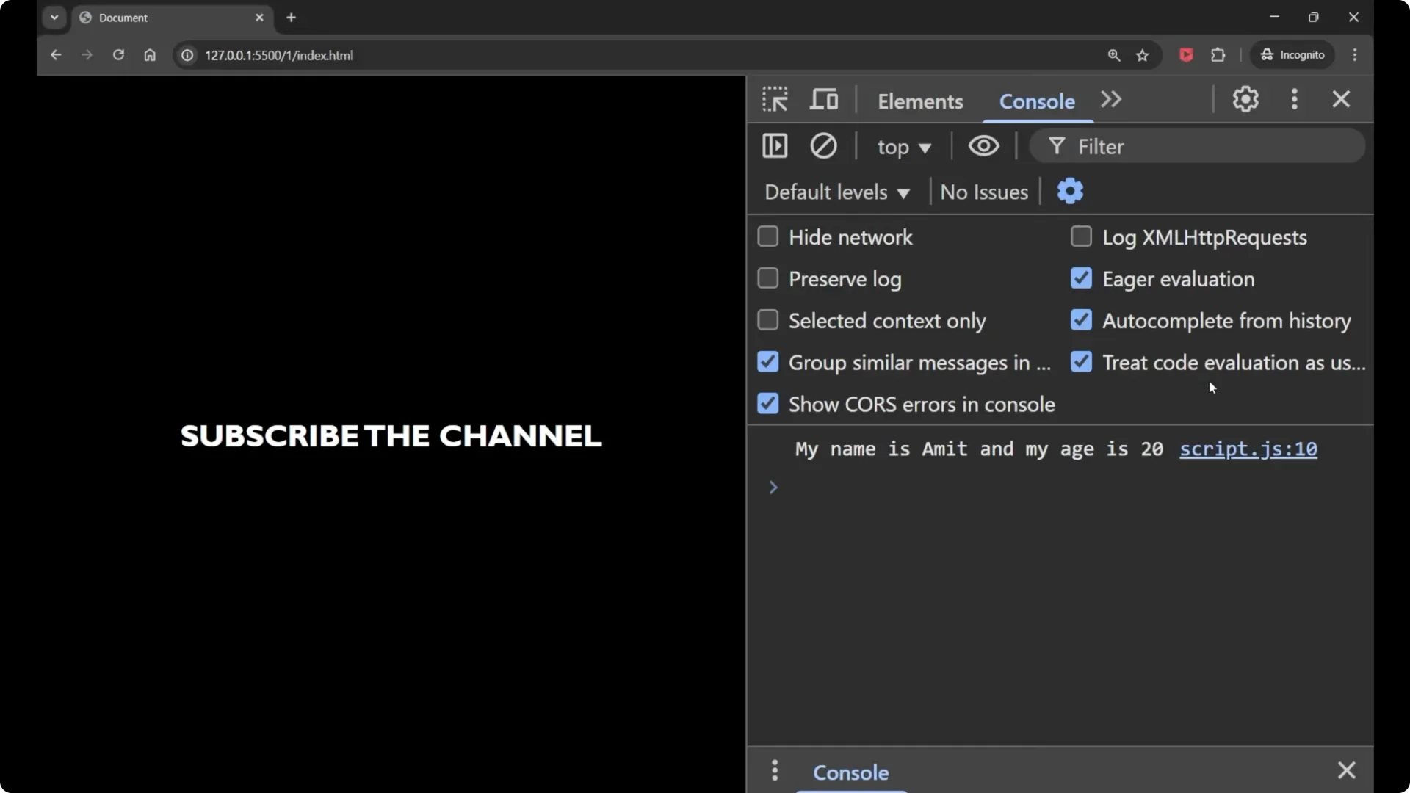Create a live expression eye icon
The image size is (1410, 793).
click(x=983, y=146)
